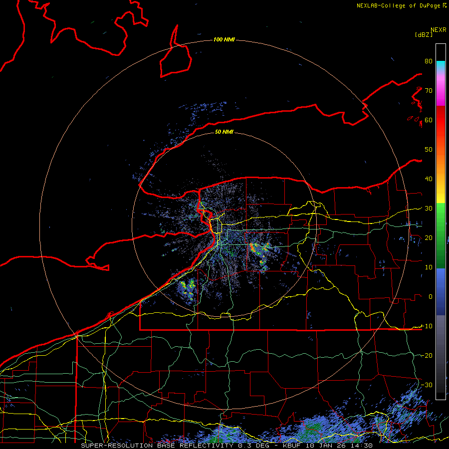The width and height of the screenshot is (449, 449).
Task: Click the "50 NMI" range ring label
Action: 224,132
